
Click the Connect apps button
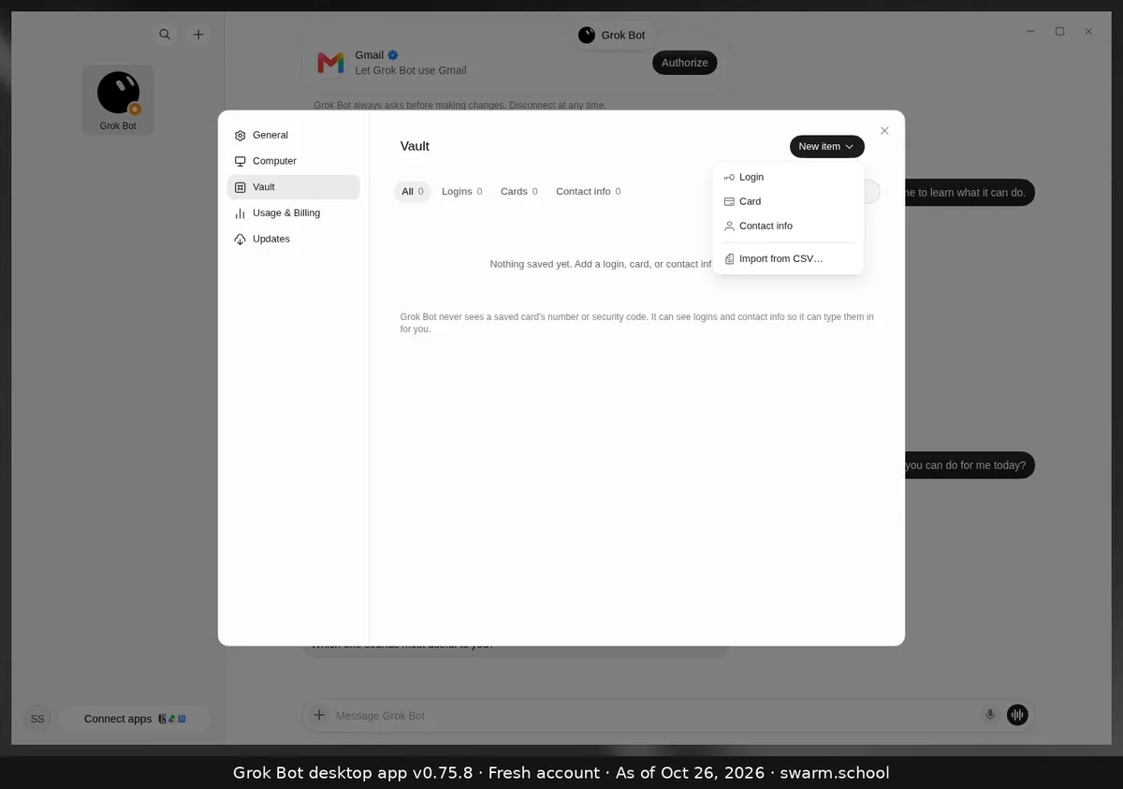[x=135, y=719]
